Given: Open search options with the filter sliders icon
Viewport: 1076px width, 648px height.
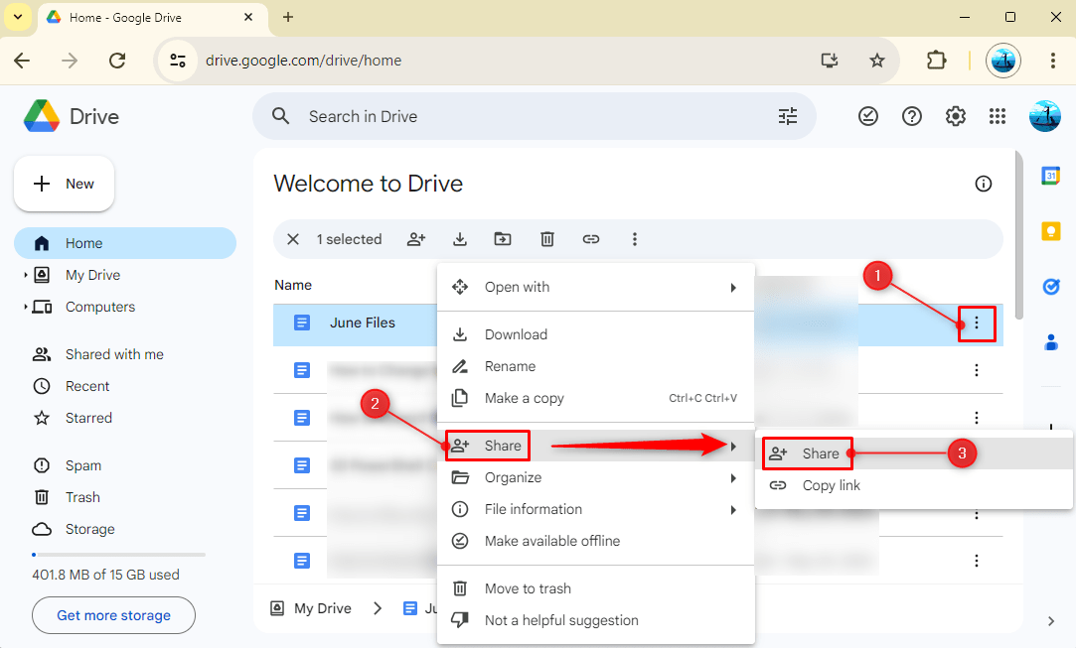Looking at the screenshot, I should point(788,116).
